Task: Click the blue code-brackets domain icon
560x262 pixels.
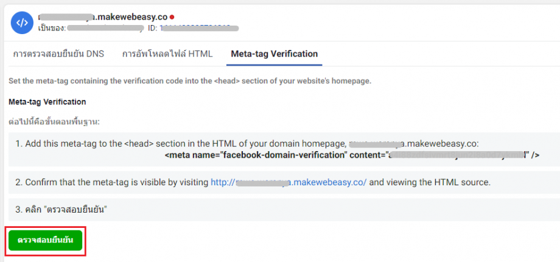Action: 22,23
